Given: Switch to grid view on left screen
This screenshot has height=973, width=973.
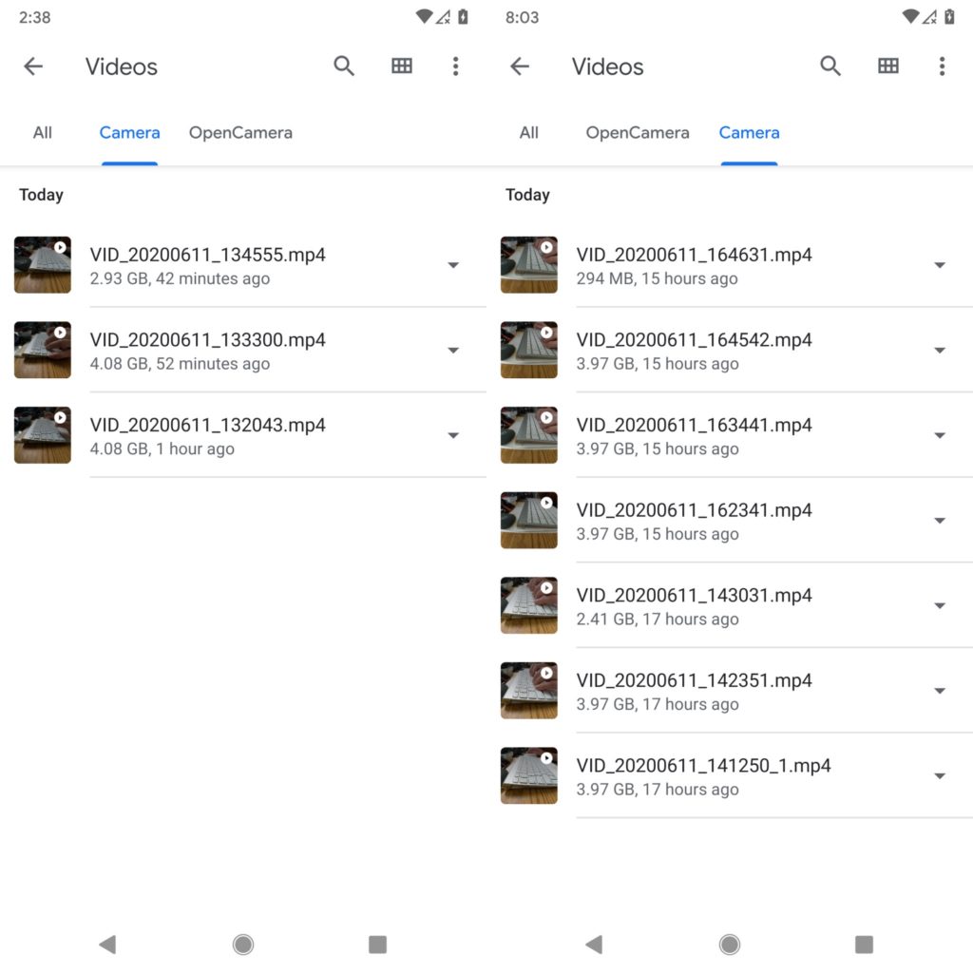Looking at the screenshot, I should (402, 66).
